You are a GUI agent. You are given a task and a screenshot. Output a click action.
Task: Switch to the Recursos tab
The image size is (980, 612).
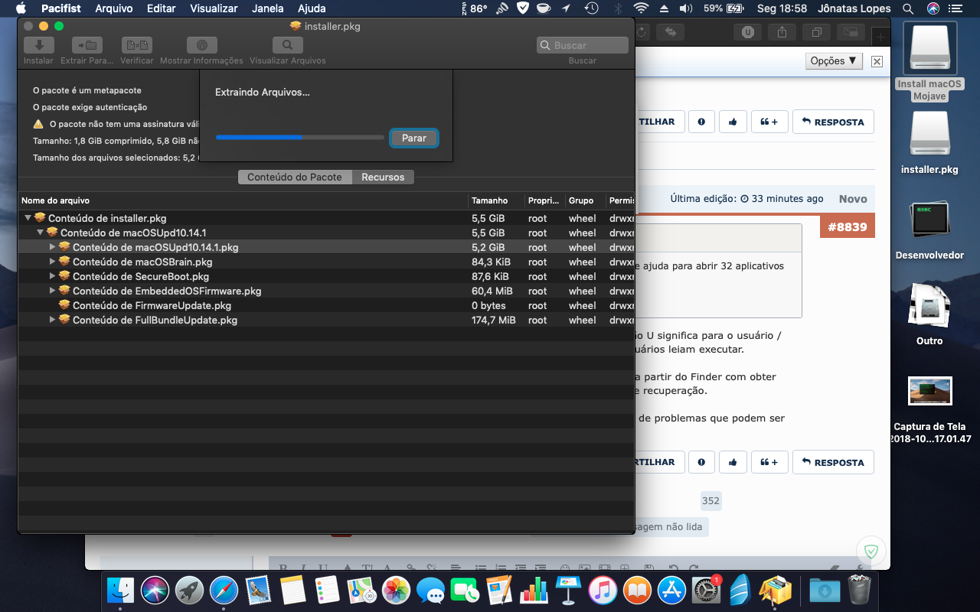pos(383,177)
